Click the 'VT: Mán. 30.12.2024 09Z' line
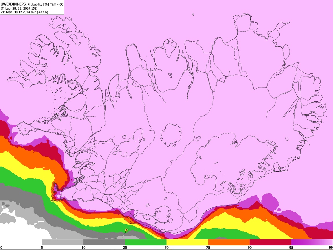 18,12
